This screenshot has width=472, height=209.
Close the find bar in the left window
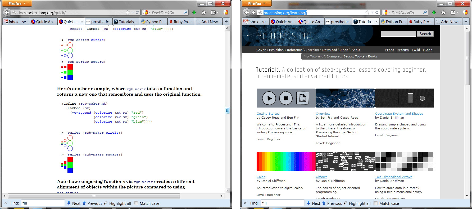pyautogui.click(x=5, y=203)
